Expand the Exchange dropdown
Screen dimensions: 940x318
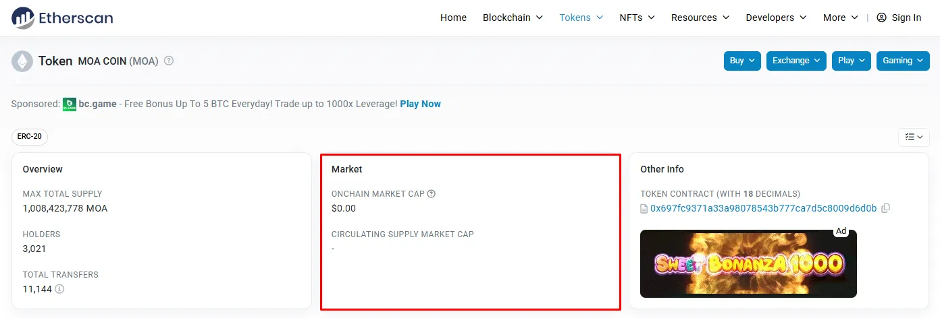click(796, 61)
